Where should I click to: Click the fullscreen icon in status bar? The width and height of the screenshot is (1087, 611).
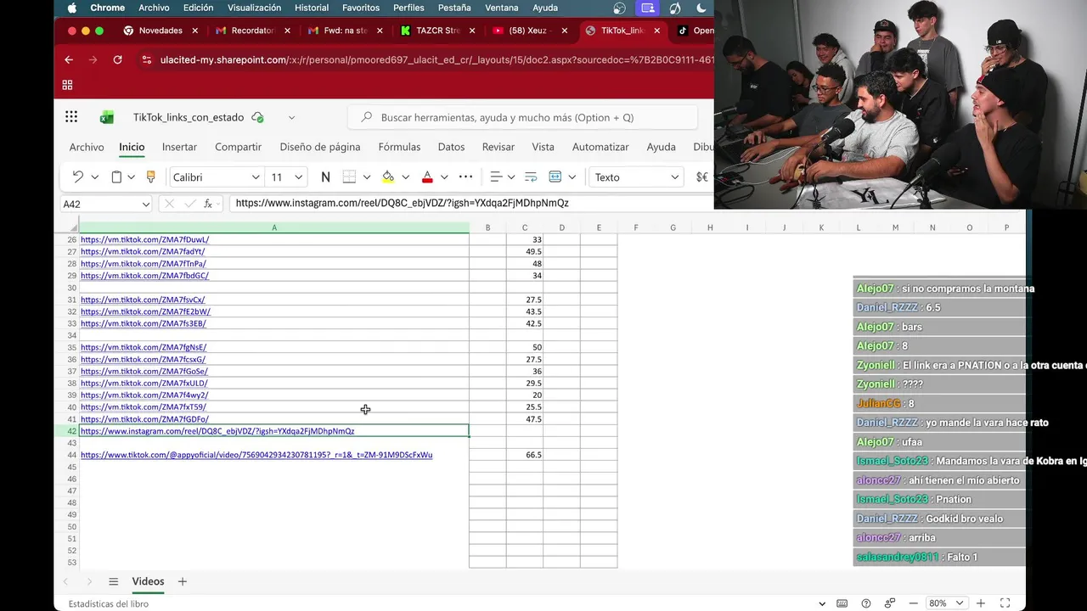(1005, 603)
